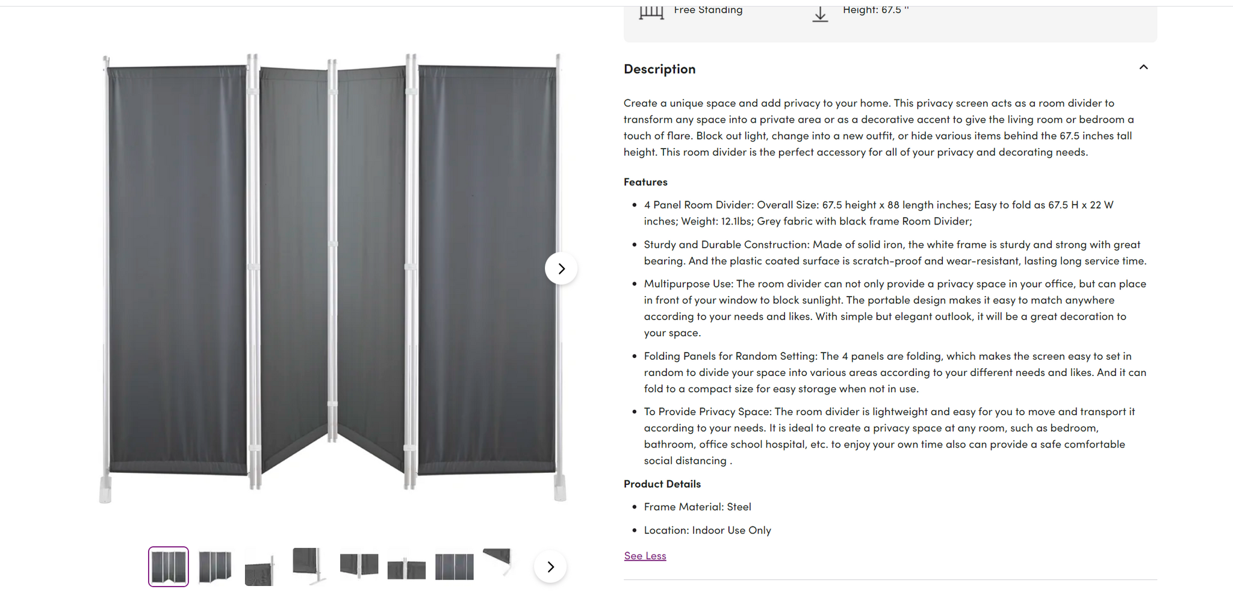Collapse the Description section chevron

point(1143,67)
